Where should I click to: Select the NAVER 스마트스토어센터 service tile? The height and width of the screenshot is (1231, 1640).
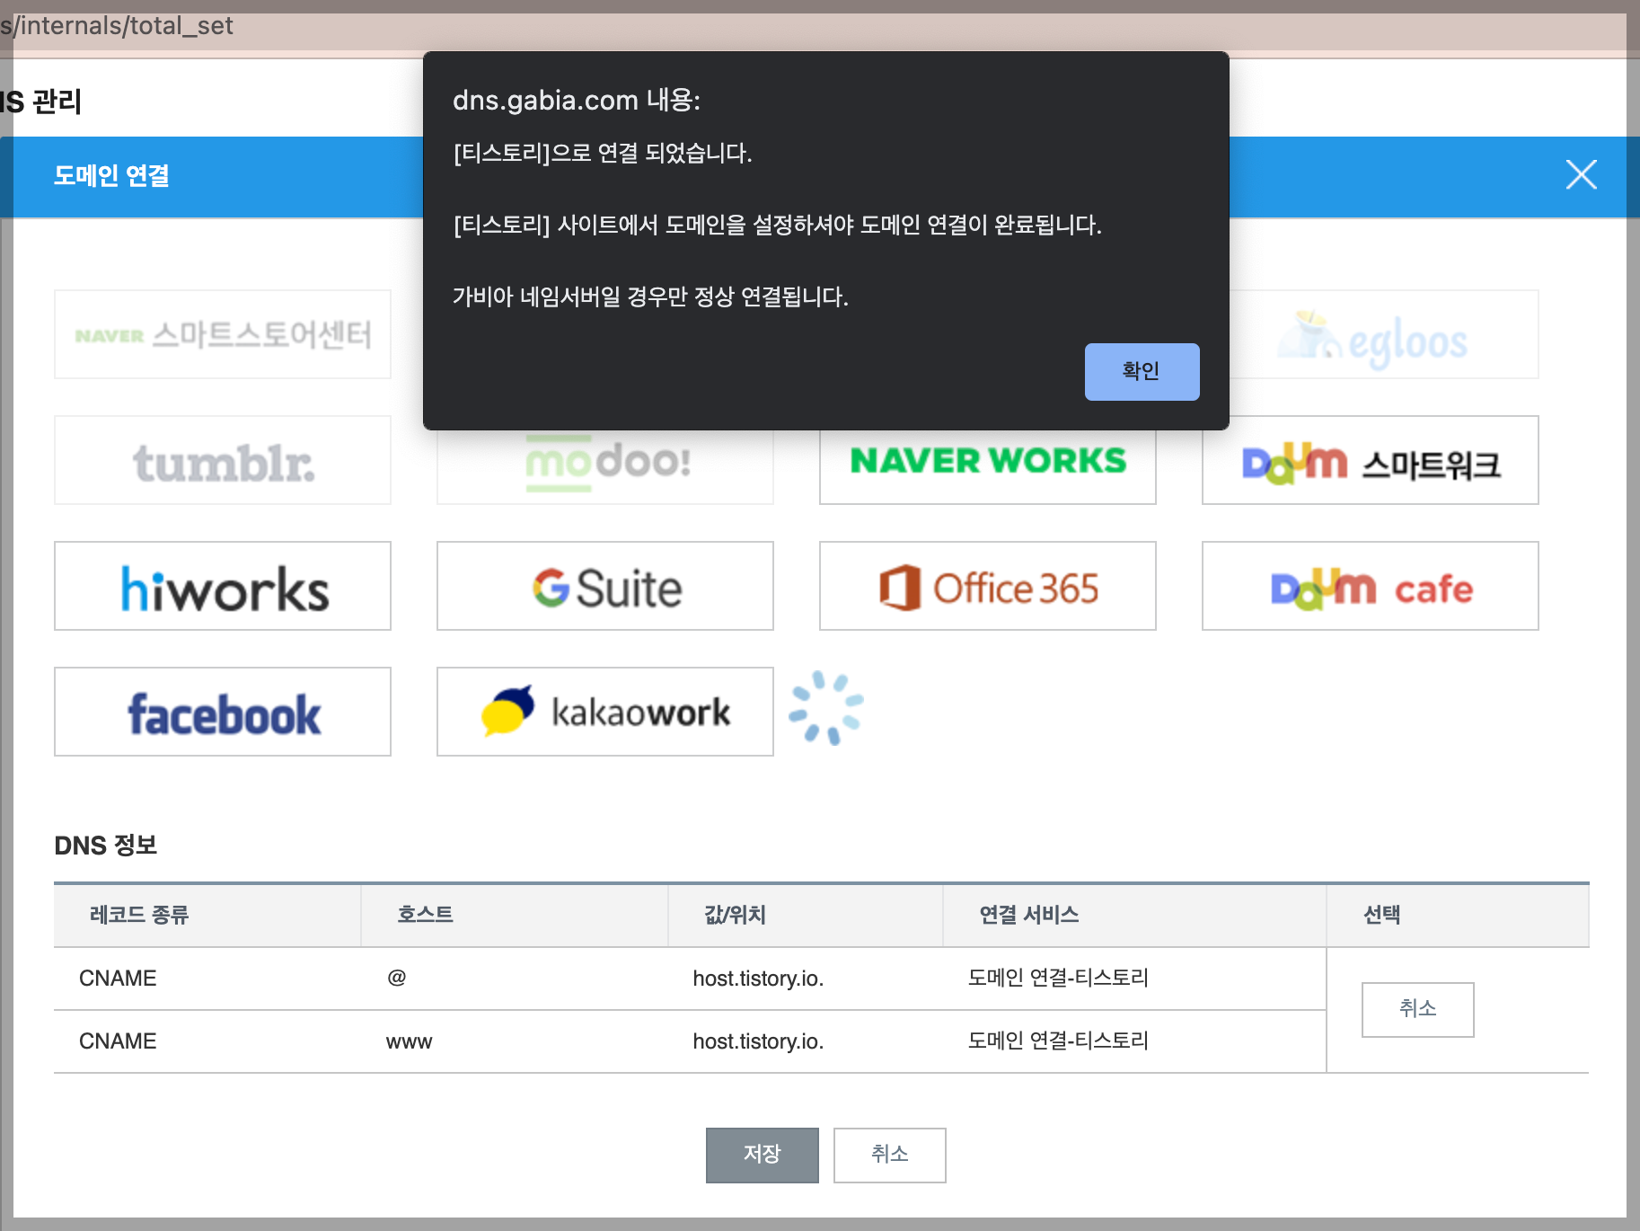pyautogui.click(x=223, y=334)
